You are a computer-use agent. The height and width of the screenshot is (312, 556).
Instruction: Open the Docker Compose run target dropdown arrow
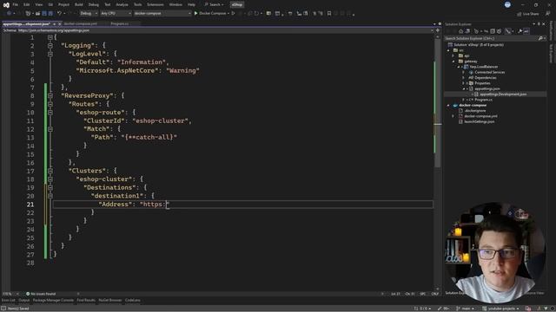coord(228,14)
